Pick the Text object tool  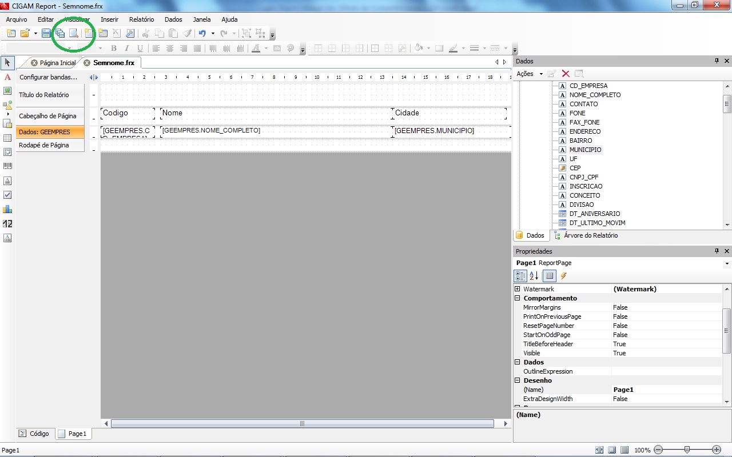(x=7, y=77)
